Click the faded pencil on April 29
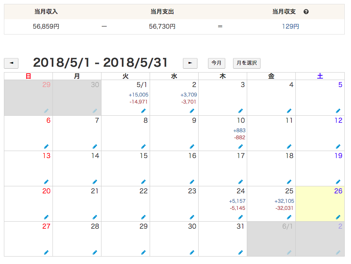Image resolution: width=351 pixels, height=264 pixels. coord(46,111)
